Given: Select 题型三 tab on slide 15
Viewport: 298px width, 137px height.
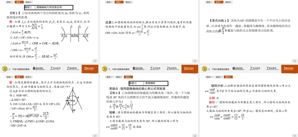Looking at the screenshot, I should [x=128, y=2].
